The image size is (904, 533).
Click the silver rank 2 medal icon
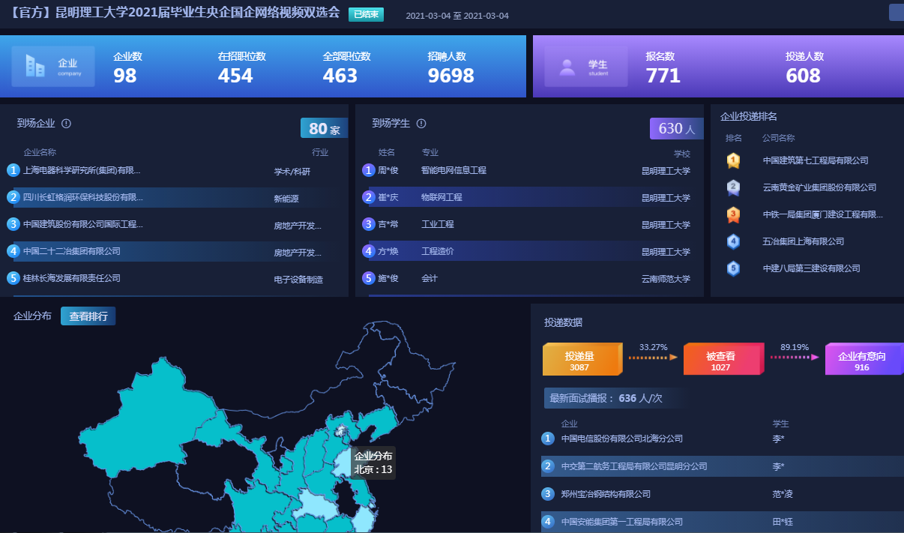tap(733, 187)
